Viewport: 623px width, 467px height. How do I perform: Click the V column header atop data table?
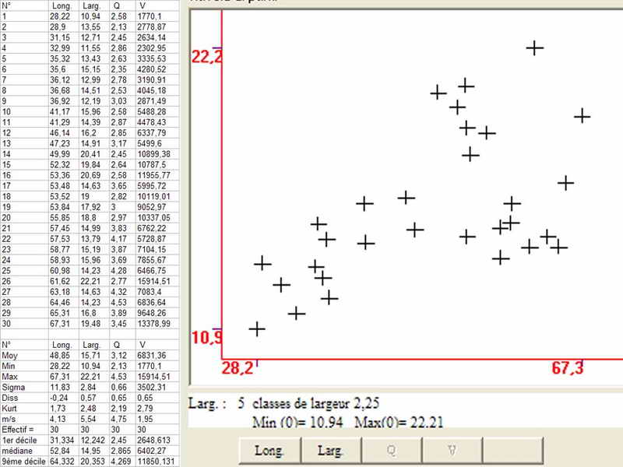[139, 5]
